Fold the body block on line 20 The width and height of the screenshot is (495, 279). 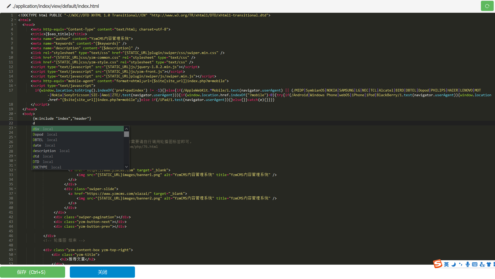[15, 114]
